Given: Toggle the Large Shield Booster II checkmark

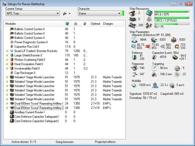Looking at the screenshot, I should click(x=7, y=55).
